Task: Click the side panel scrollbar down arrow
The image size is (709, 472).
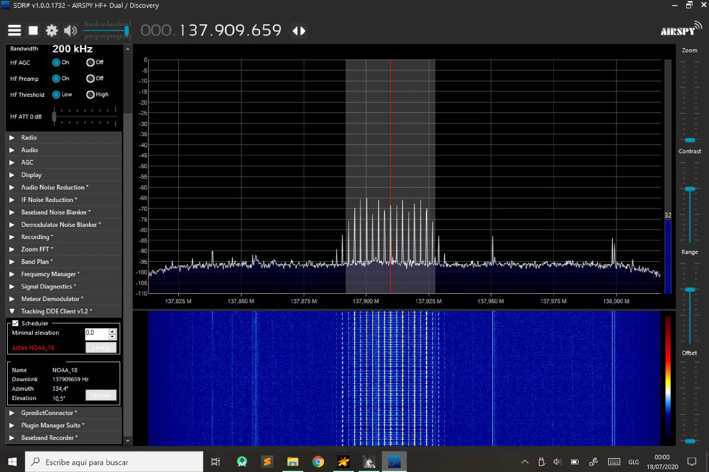Action: [x=128, y=441]
